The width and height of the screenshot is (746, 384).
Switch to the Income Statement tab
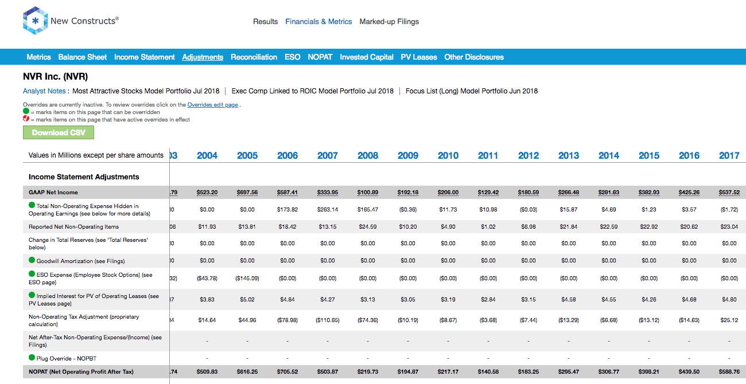pos(145,57)
